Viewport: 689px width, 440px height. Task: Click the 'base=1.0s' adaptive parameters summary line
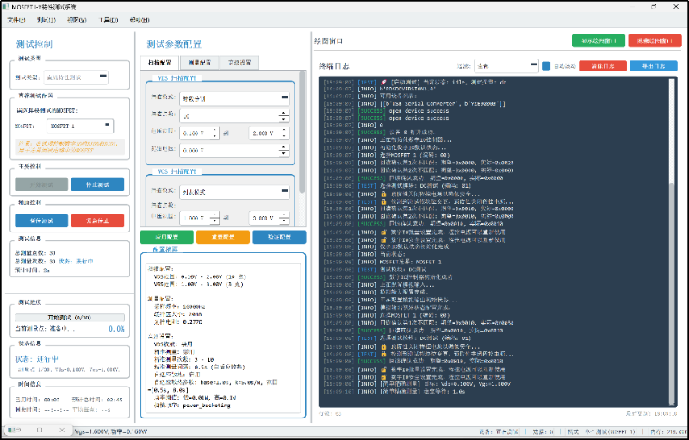pos(216,382)
